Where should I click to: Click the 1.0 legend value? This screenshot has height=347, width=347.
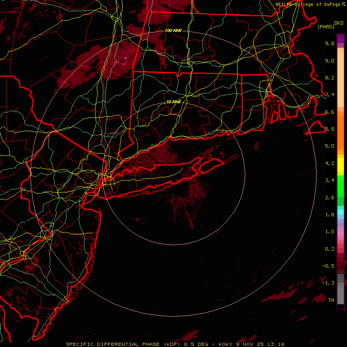point(330,232)
